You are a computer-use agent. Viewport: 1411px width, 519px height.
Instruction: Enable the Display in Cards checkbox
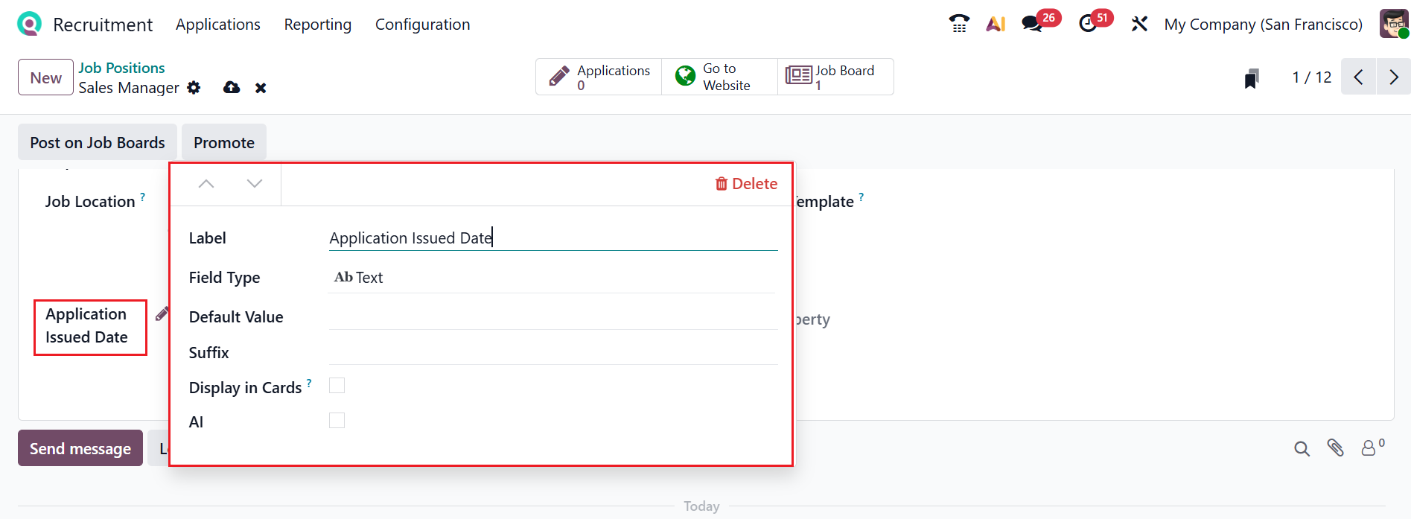pos(337,386)
